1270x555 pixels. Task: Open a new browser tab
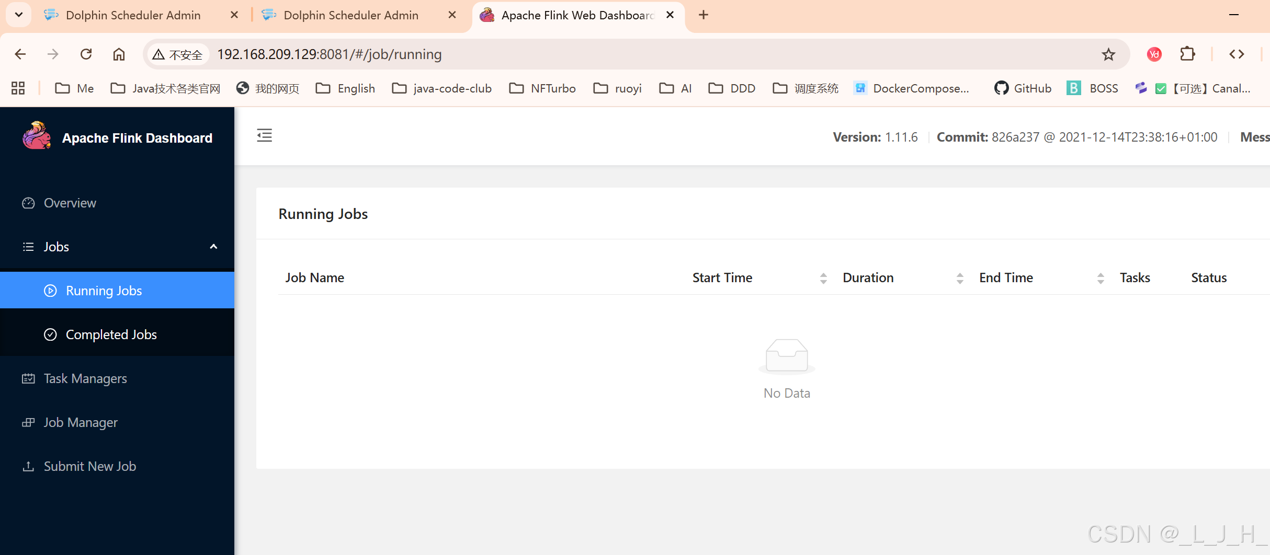704,15
